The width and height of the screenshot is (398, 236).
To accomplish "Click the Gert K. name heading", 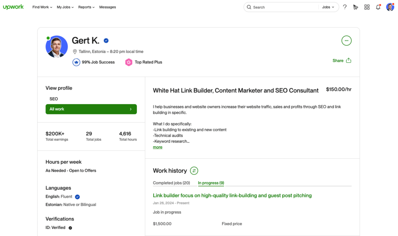I will click(x=86, y=41).
